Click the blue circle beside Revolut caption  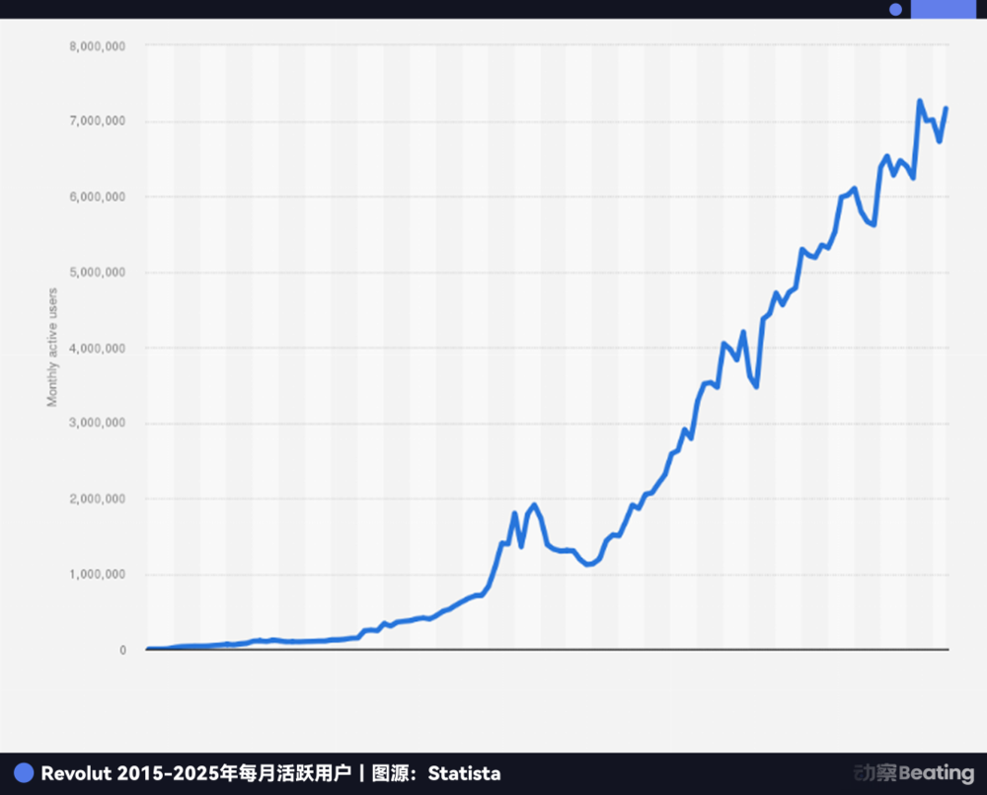[x=24, y=773]
